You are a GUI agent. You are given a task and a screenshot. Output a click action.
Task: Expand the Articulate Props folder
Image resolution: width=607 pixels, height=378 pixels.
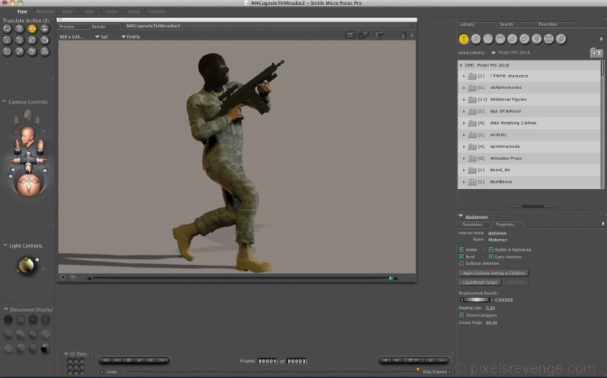tap(464, 158)
